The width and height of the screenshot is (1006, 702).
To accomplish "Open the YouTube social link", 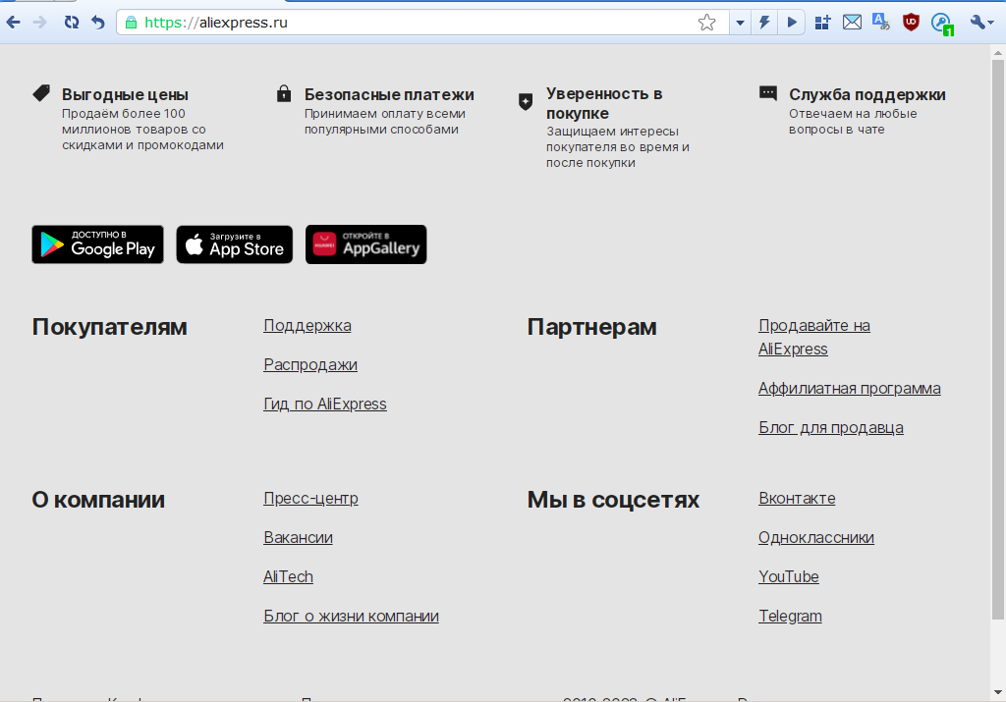I will click(x=789, y=577).
